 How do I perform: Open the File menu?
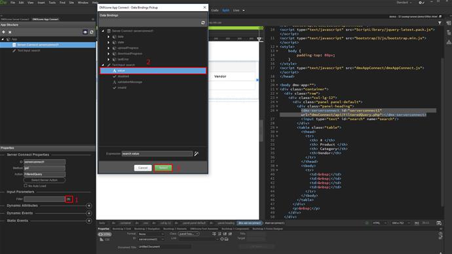12,3
